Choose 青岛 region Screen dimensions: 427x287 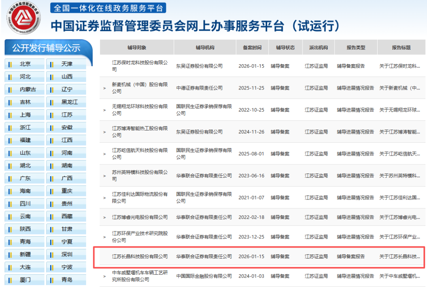[x=66, y=280]
